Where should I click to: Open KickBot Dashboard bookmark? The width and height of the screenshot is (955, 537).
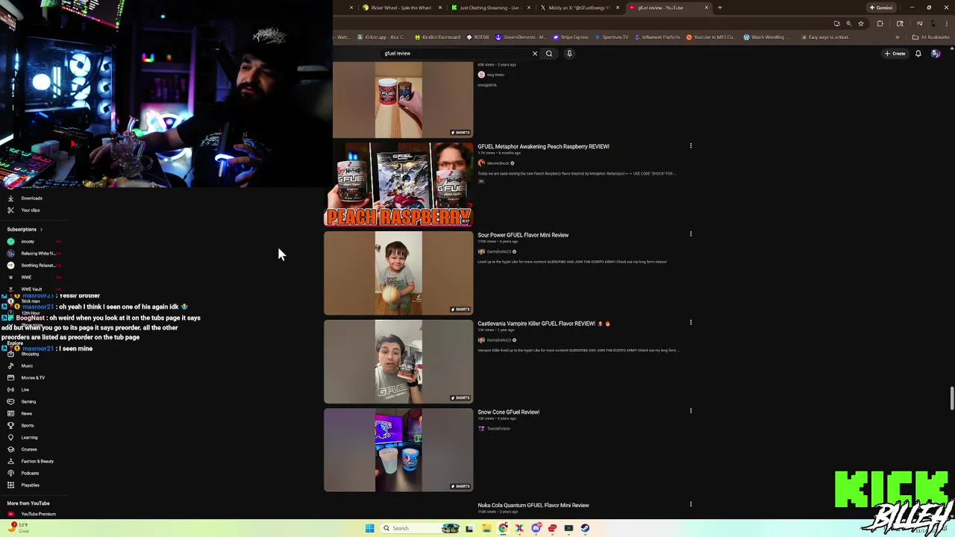pyautogui.click(x=437, y=37)
